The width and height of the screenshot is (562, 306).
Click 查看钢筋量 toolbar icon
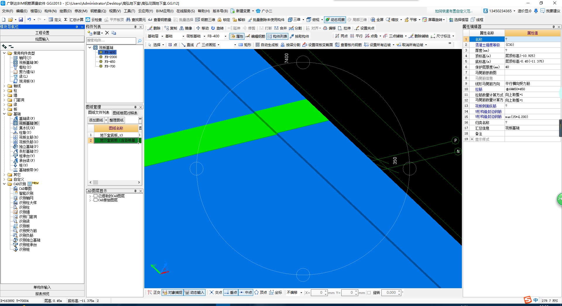[150, 20]
